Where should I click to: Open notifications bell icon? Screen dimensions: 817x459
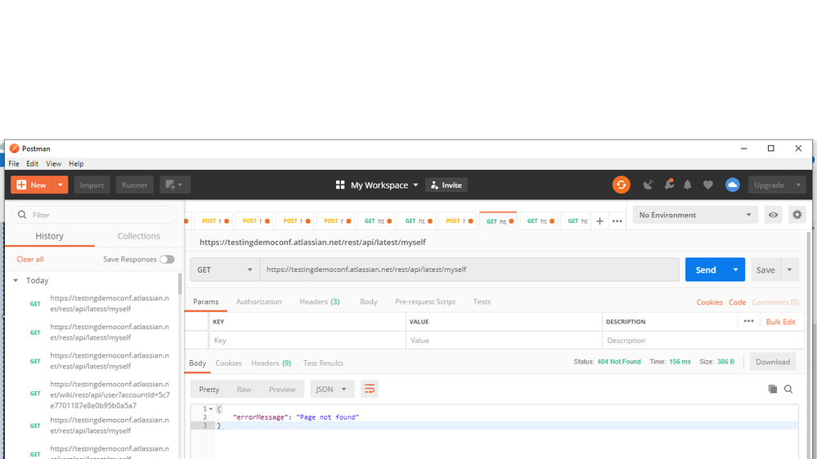pos(688,185)
